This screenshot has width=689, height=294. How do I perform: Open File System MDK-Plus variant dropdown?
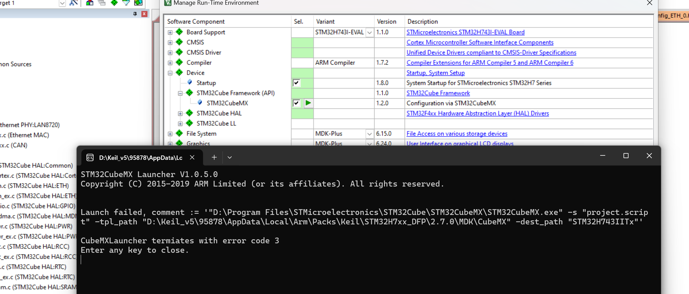click(369, 134)
